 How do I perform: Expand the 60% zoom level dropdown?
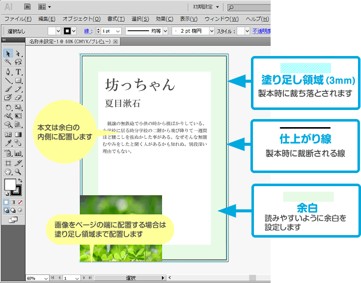click(x=46, y=278)
